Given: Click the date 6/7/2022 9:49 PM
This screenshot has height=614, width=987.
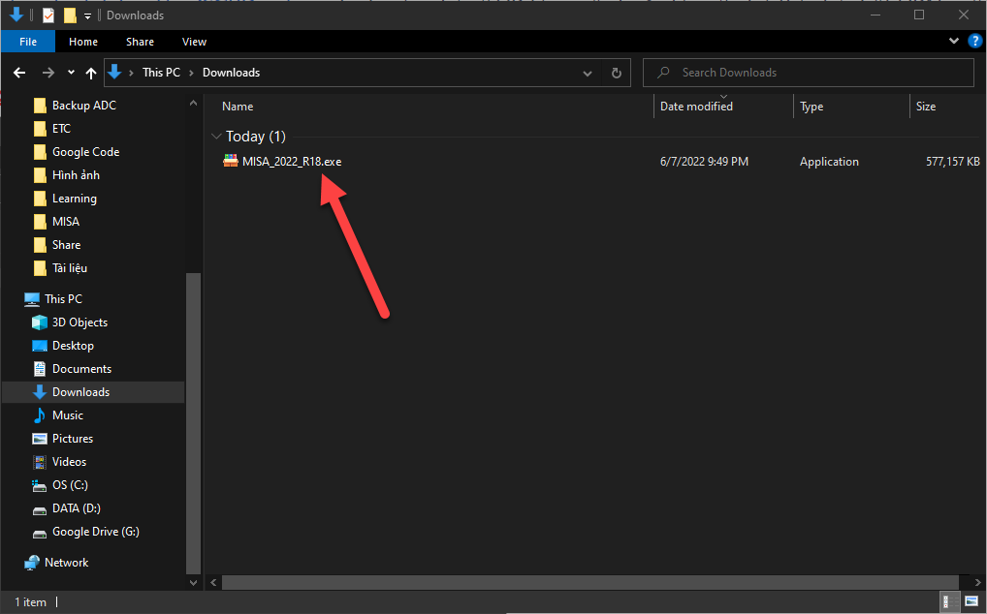Looking at the screenshot, I should coord(704,162).
